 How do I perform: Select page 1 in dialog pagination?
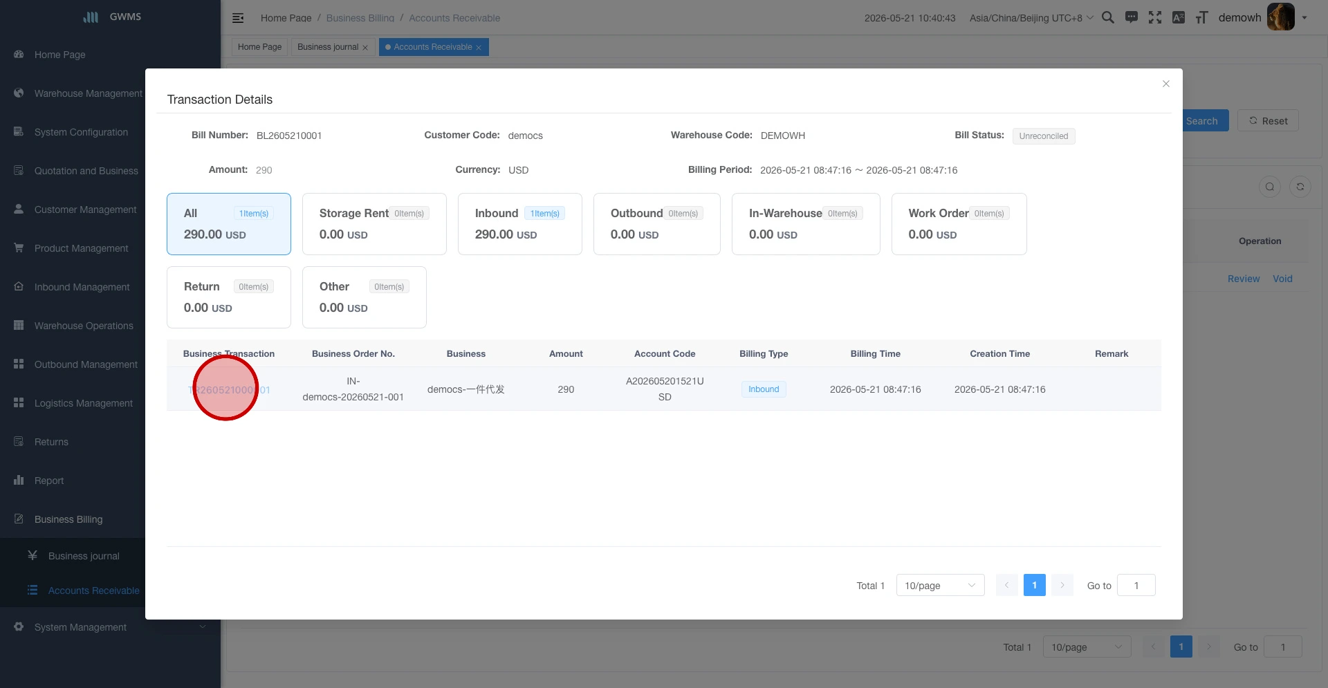1035,586
